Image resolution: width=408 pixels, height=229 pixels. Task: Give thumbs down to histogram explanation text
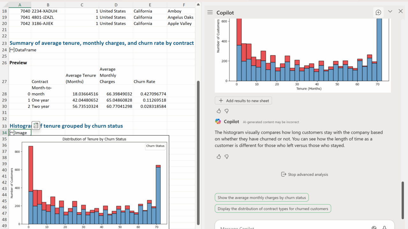tap(227, 156)
